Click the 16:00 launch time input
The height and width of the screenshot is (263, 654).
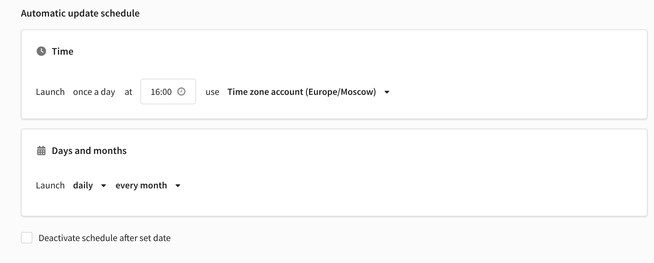tap(161, 92)
